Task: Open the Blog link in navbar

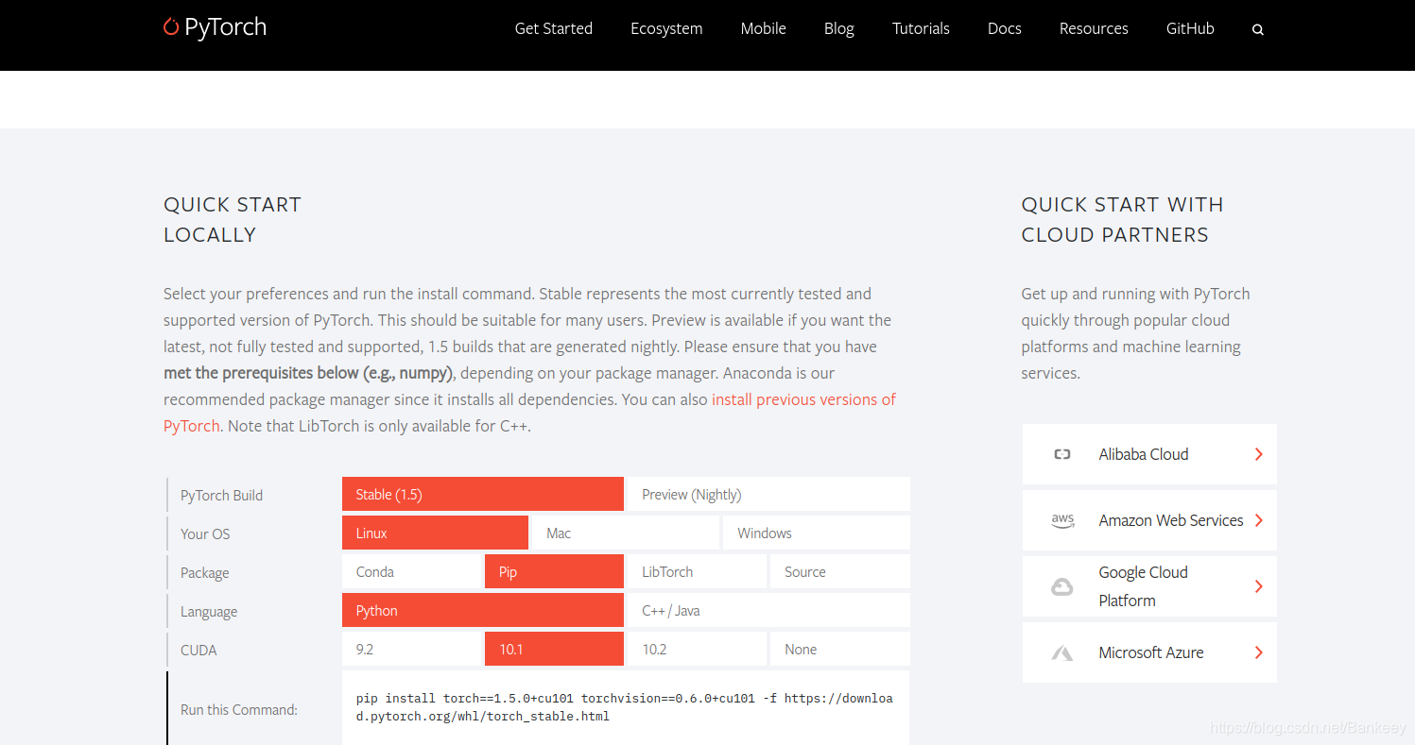Action: tap(838, 28)
